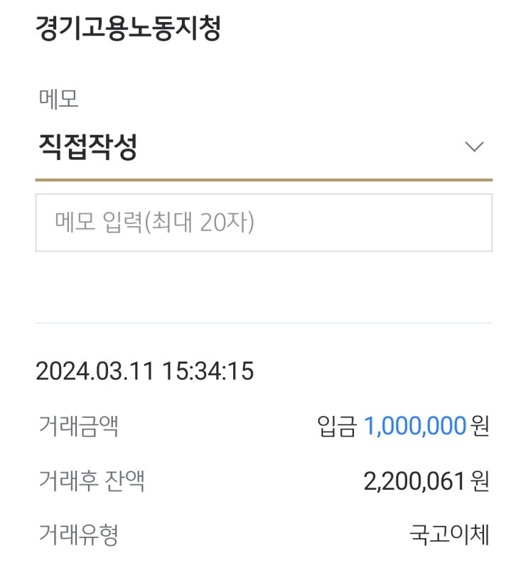Select the 국고이체 transaction type value
The image size is (528, 568).
pyautogui.click(x=449, y=535)
